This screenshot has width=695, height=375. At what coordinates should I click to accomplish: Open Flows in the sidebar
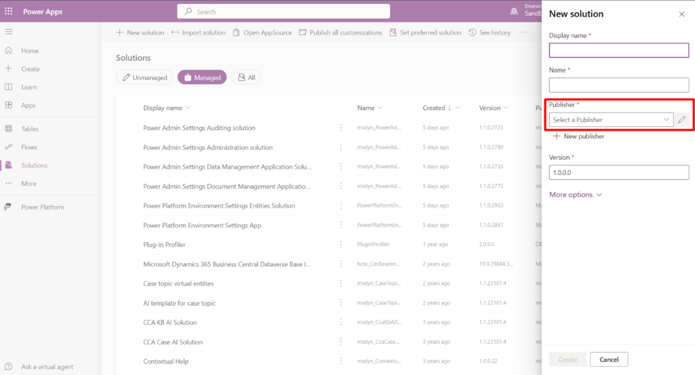click(x=29, y=147)
